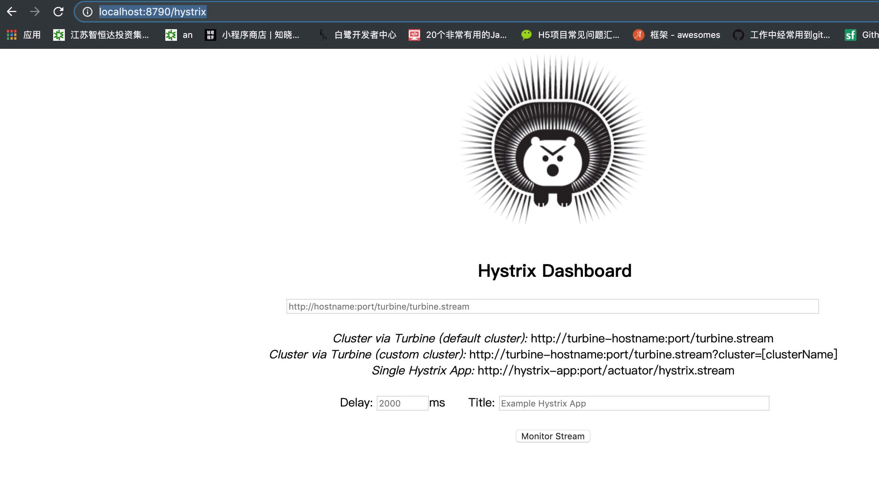
Task: Click the GitHub icon on 工作中经常用到git bookmark
Action: (738, 35)
